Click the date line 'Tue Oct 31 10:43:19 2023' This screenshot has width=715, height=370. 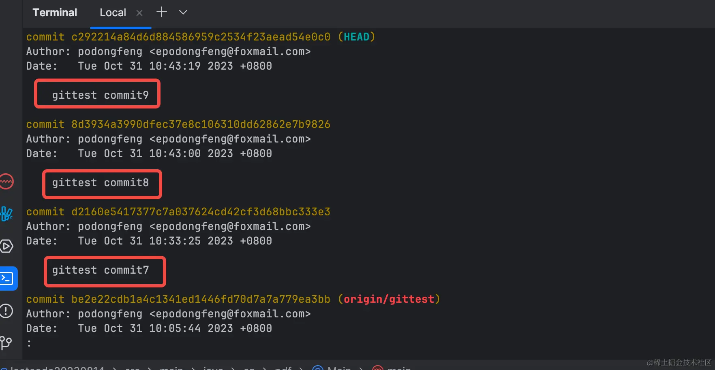coord(156,66)
